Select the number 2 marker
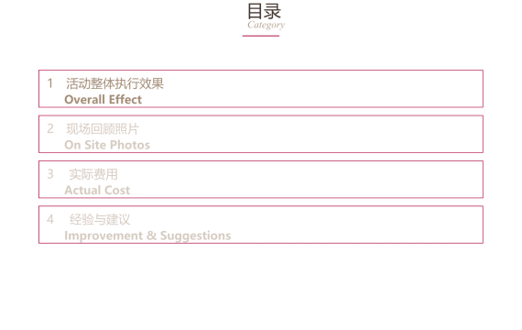 [x=50, y=128]
